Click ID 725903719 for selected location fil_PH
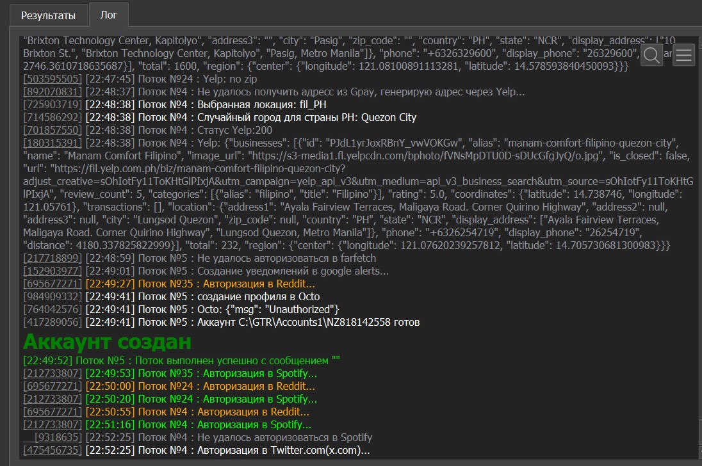Image resolution: width=702 pixels, height=466 pixels. [x=53, y=105]
